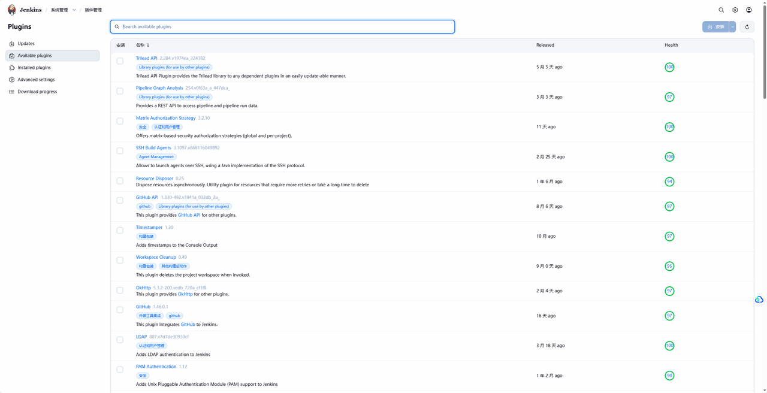767x393 pixels.
Task: Click the Installed plugins puzzle icon
Action: click(x=11, y=68)
